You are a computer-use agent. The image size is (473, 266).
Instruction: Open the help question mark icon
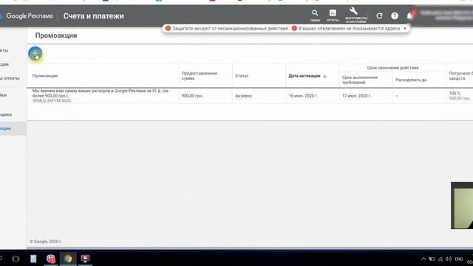[395, 16]
